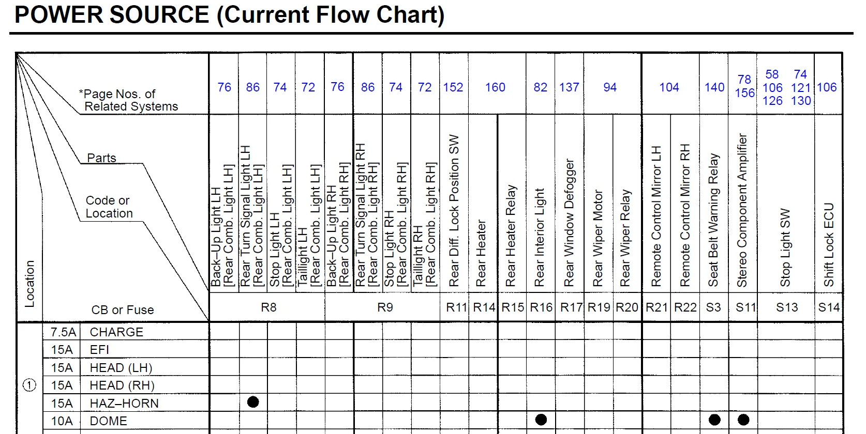The image size is (866, 434).
Task: Follow the page 130 link
Action: pos(801,101)
